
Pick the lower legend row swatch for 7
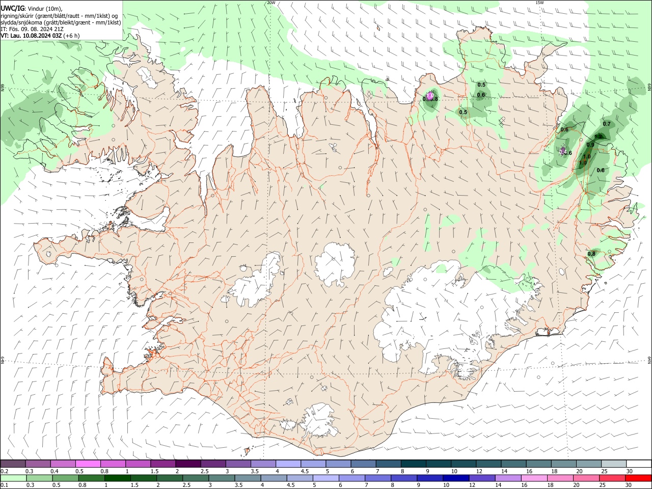click(378, 478)
